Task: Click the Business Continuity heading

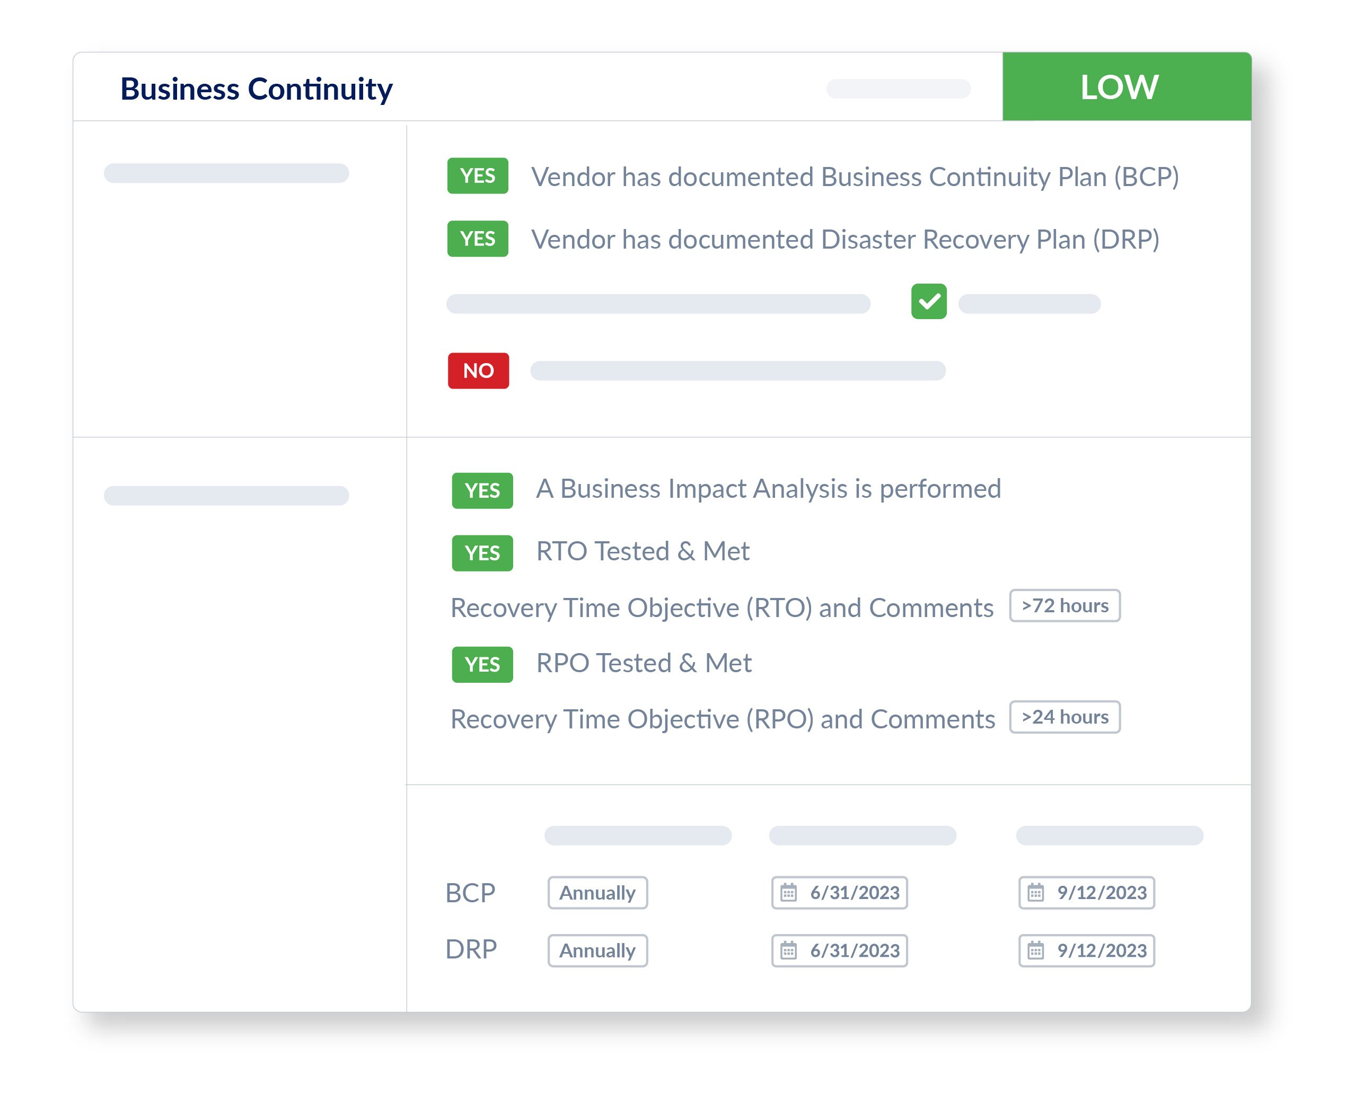Action: pyautogui.click(x=256, y=89)
